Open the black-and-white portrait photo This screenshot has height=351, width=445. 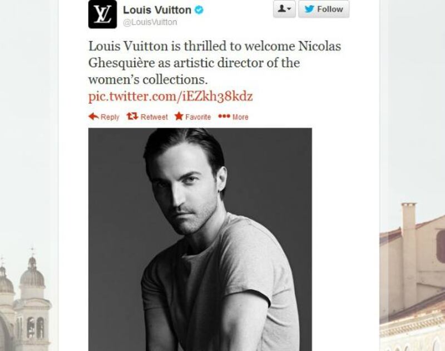[200, 239]
